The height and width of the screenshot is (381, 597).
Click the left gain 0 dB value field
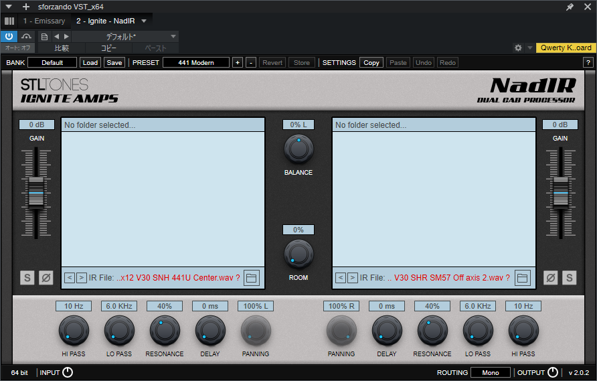tap(37, 125)
